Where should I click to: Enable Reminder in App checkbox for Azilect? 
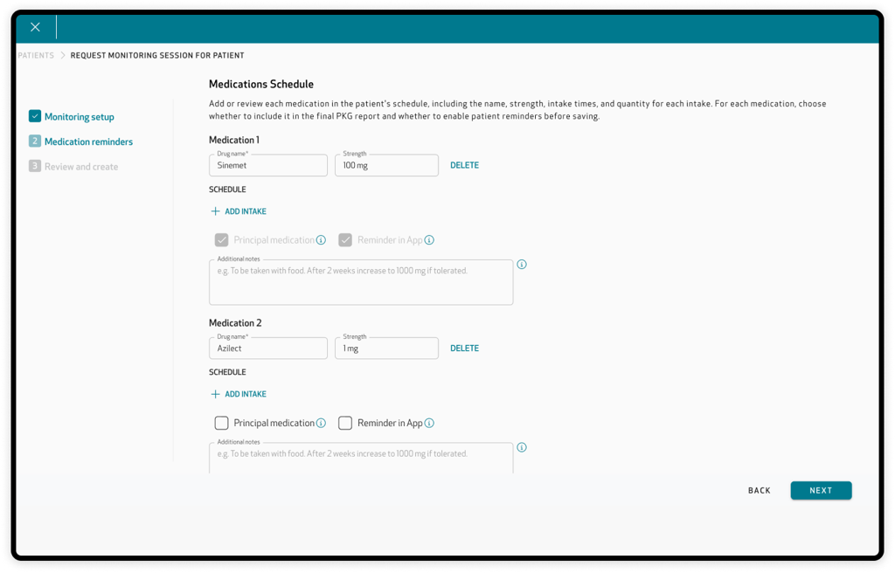pos(345,423)
